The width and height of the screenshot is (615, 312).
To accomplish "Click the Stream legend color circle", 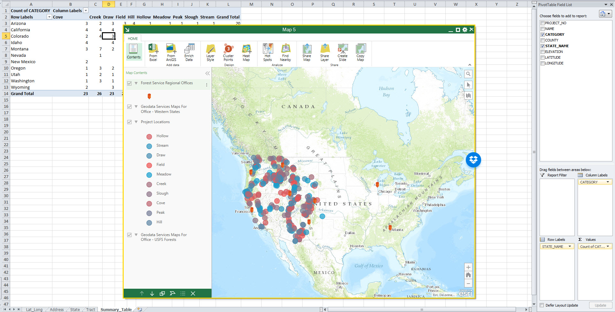I will pos(149,146).
